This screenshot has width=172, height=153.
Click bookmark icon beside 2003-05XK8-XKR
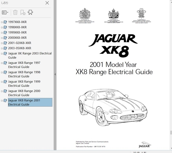pyautogui.click(x=5, y=48)
